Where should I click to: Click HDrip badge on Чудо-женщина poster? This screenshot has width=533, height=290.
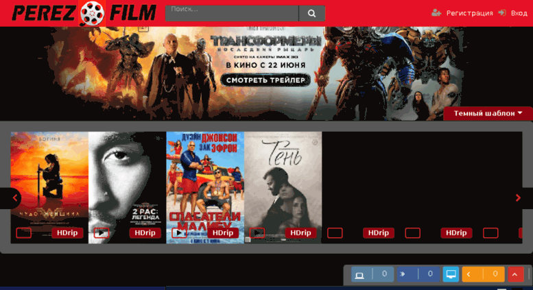67,233
